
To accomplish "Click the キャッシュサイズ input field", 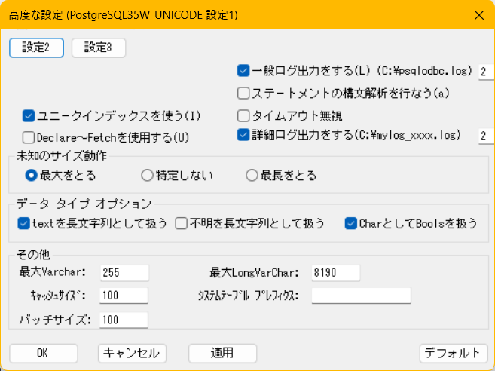I will [124, 296].
